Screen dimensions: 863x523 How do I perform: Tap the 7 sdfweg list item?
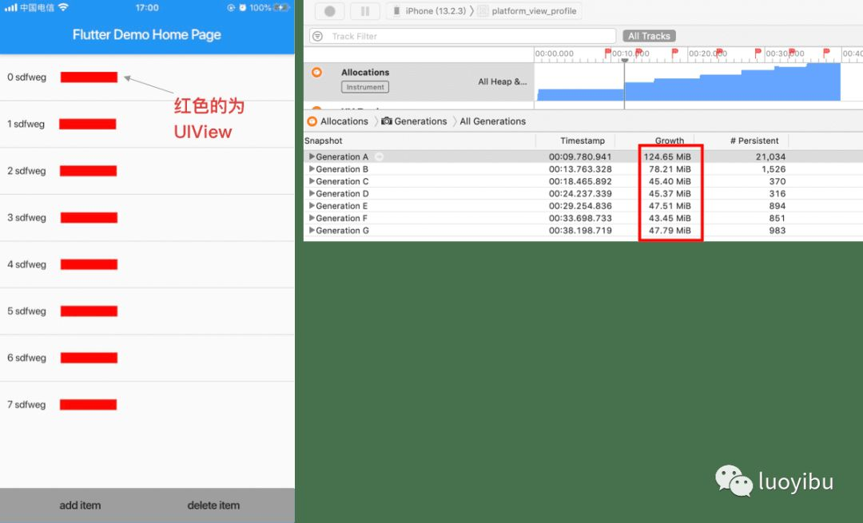point(147,405)
